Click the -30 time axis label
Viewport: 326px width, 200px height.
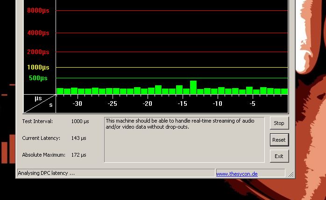78,103
